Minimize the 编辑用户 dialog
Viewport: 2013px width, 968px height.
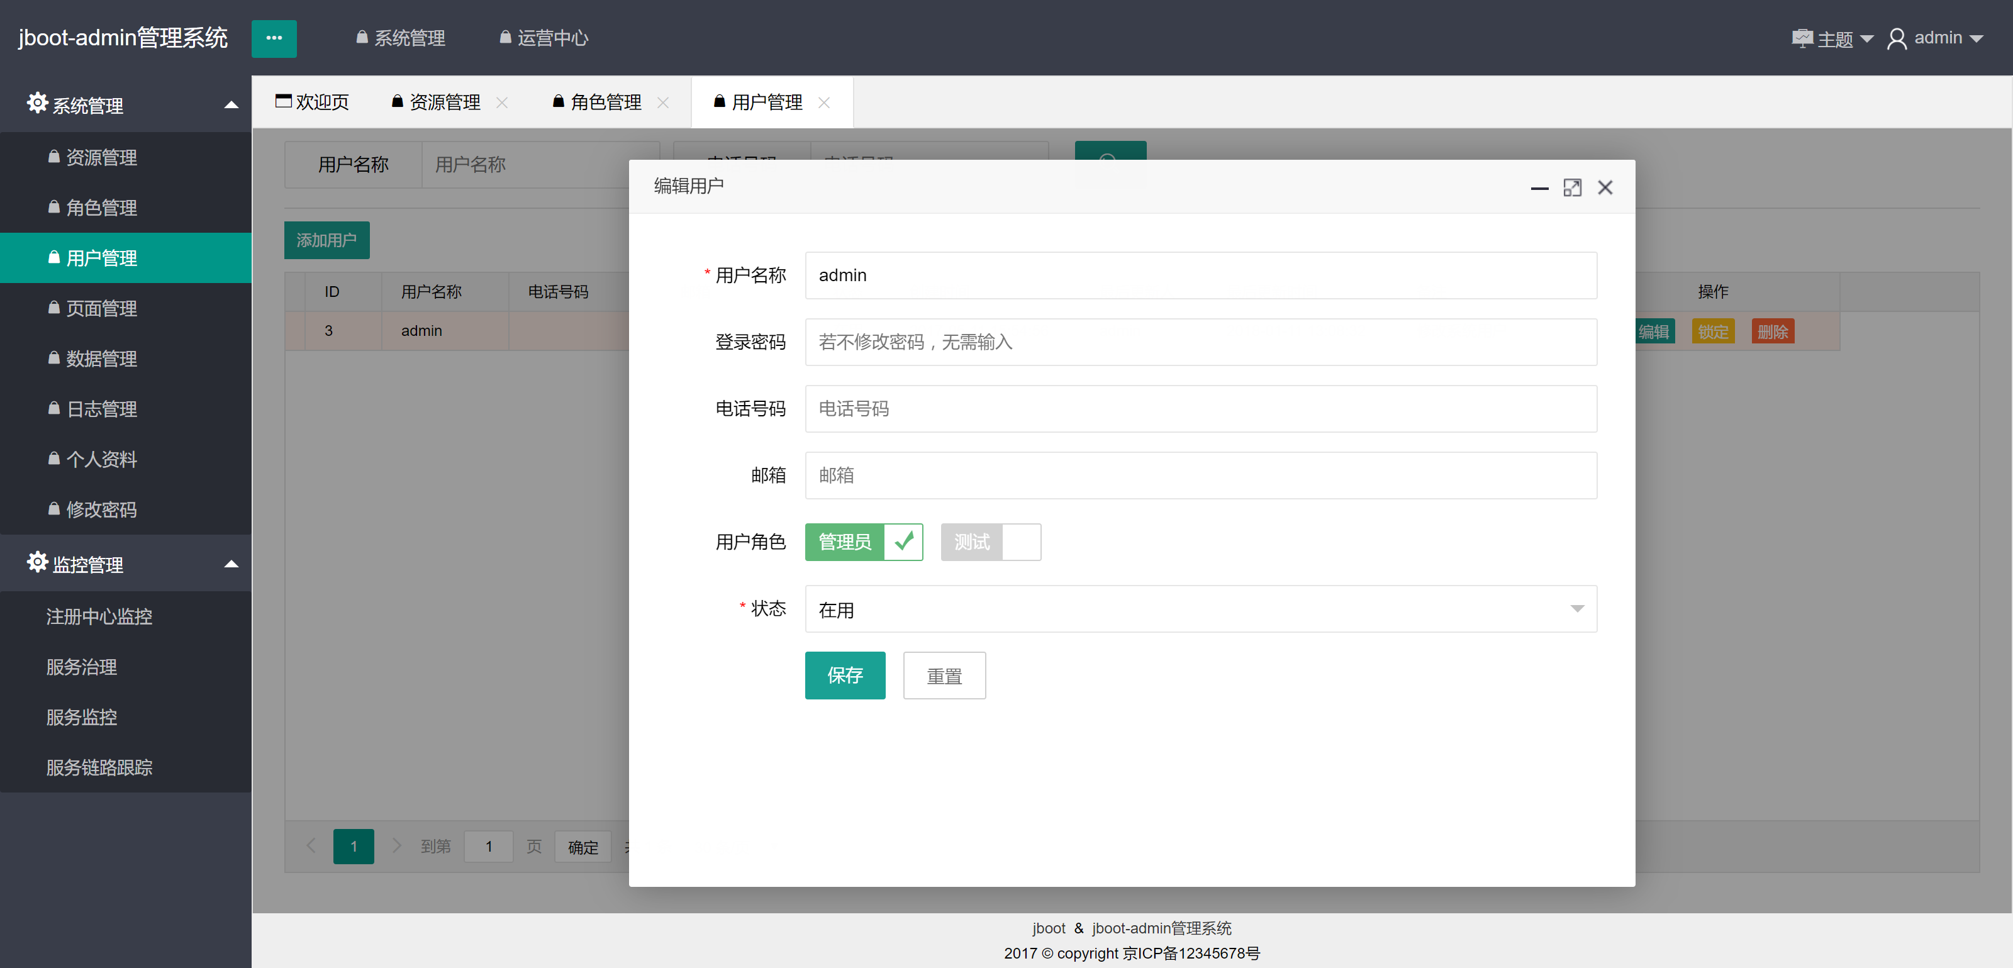(1539, 187)
